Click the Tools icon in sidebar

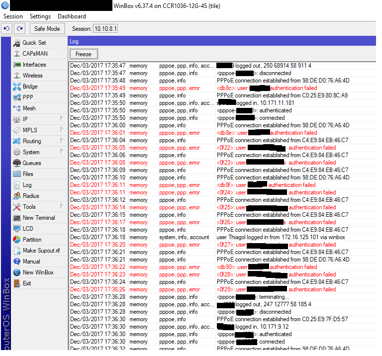click(x=17, y=207)
